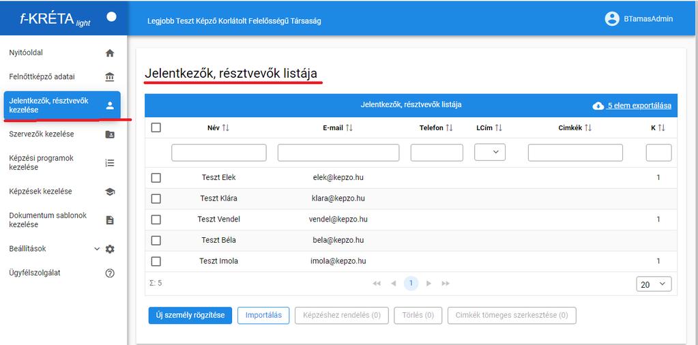The height and width of the screenshot is (345, 698).
Task: Tick the select-all checkbox in table header
Action: [x=156, y=128]
